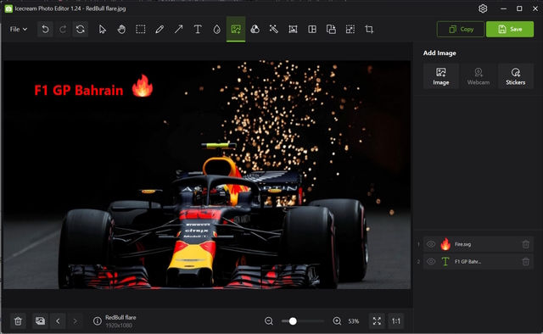Click the green Save button
Screen dimensions: 543x334
510,30
